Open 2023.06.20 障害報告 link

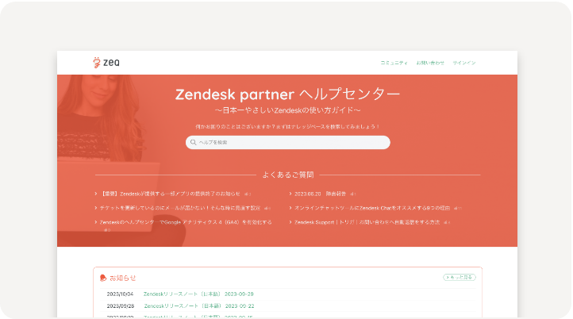point(320,194)
